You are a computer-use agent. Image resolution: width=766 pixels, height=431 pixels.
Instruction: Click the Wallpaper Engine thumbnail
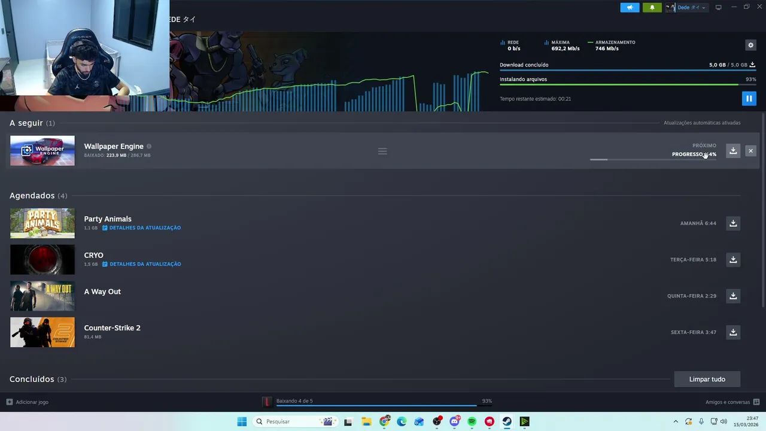42,151
